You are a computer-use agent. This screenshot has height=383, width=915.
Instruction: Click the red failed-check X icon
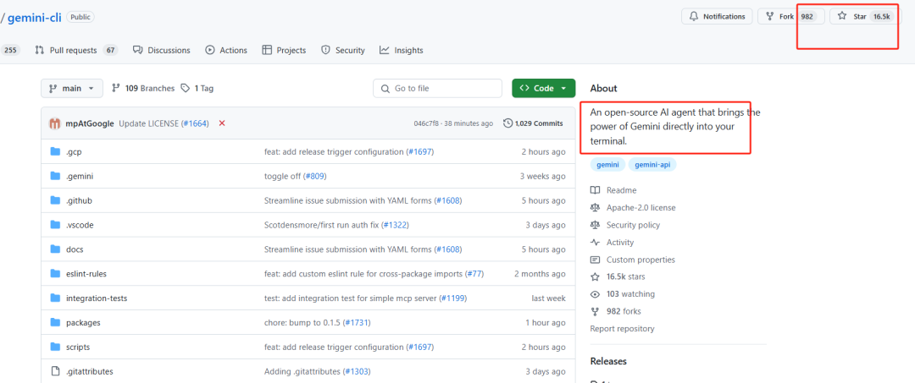[x=222, y=123]
